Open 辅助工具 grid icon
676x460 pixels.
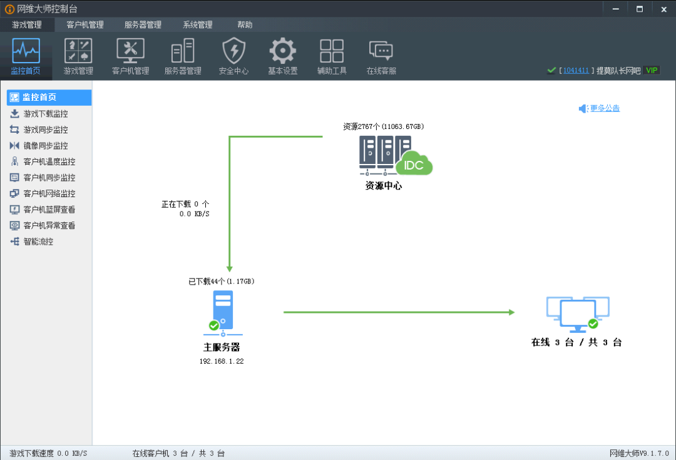(x=332, y=56)
